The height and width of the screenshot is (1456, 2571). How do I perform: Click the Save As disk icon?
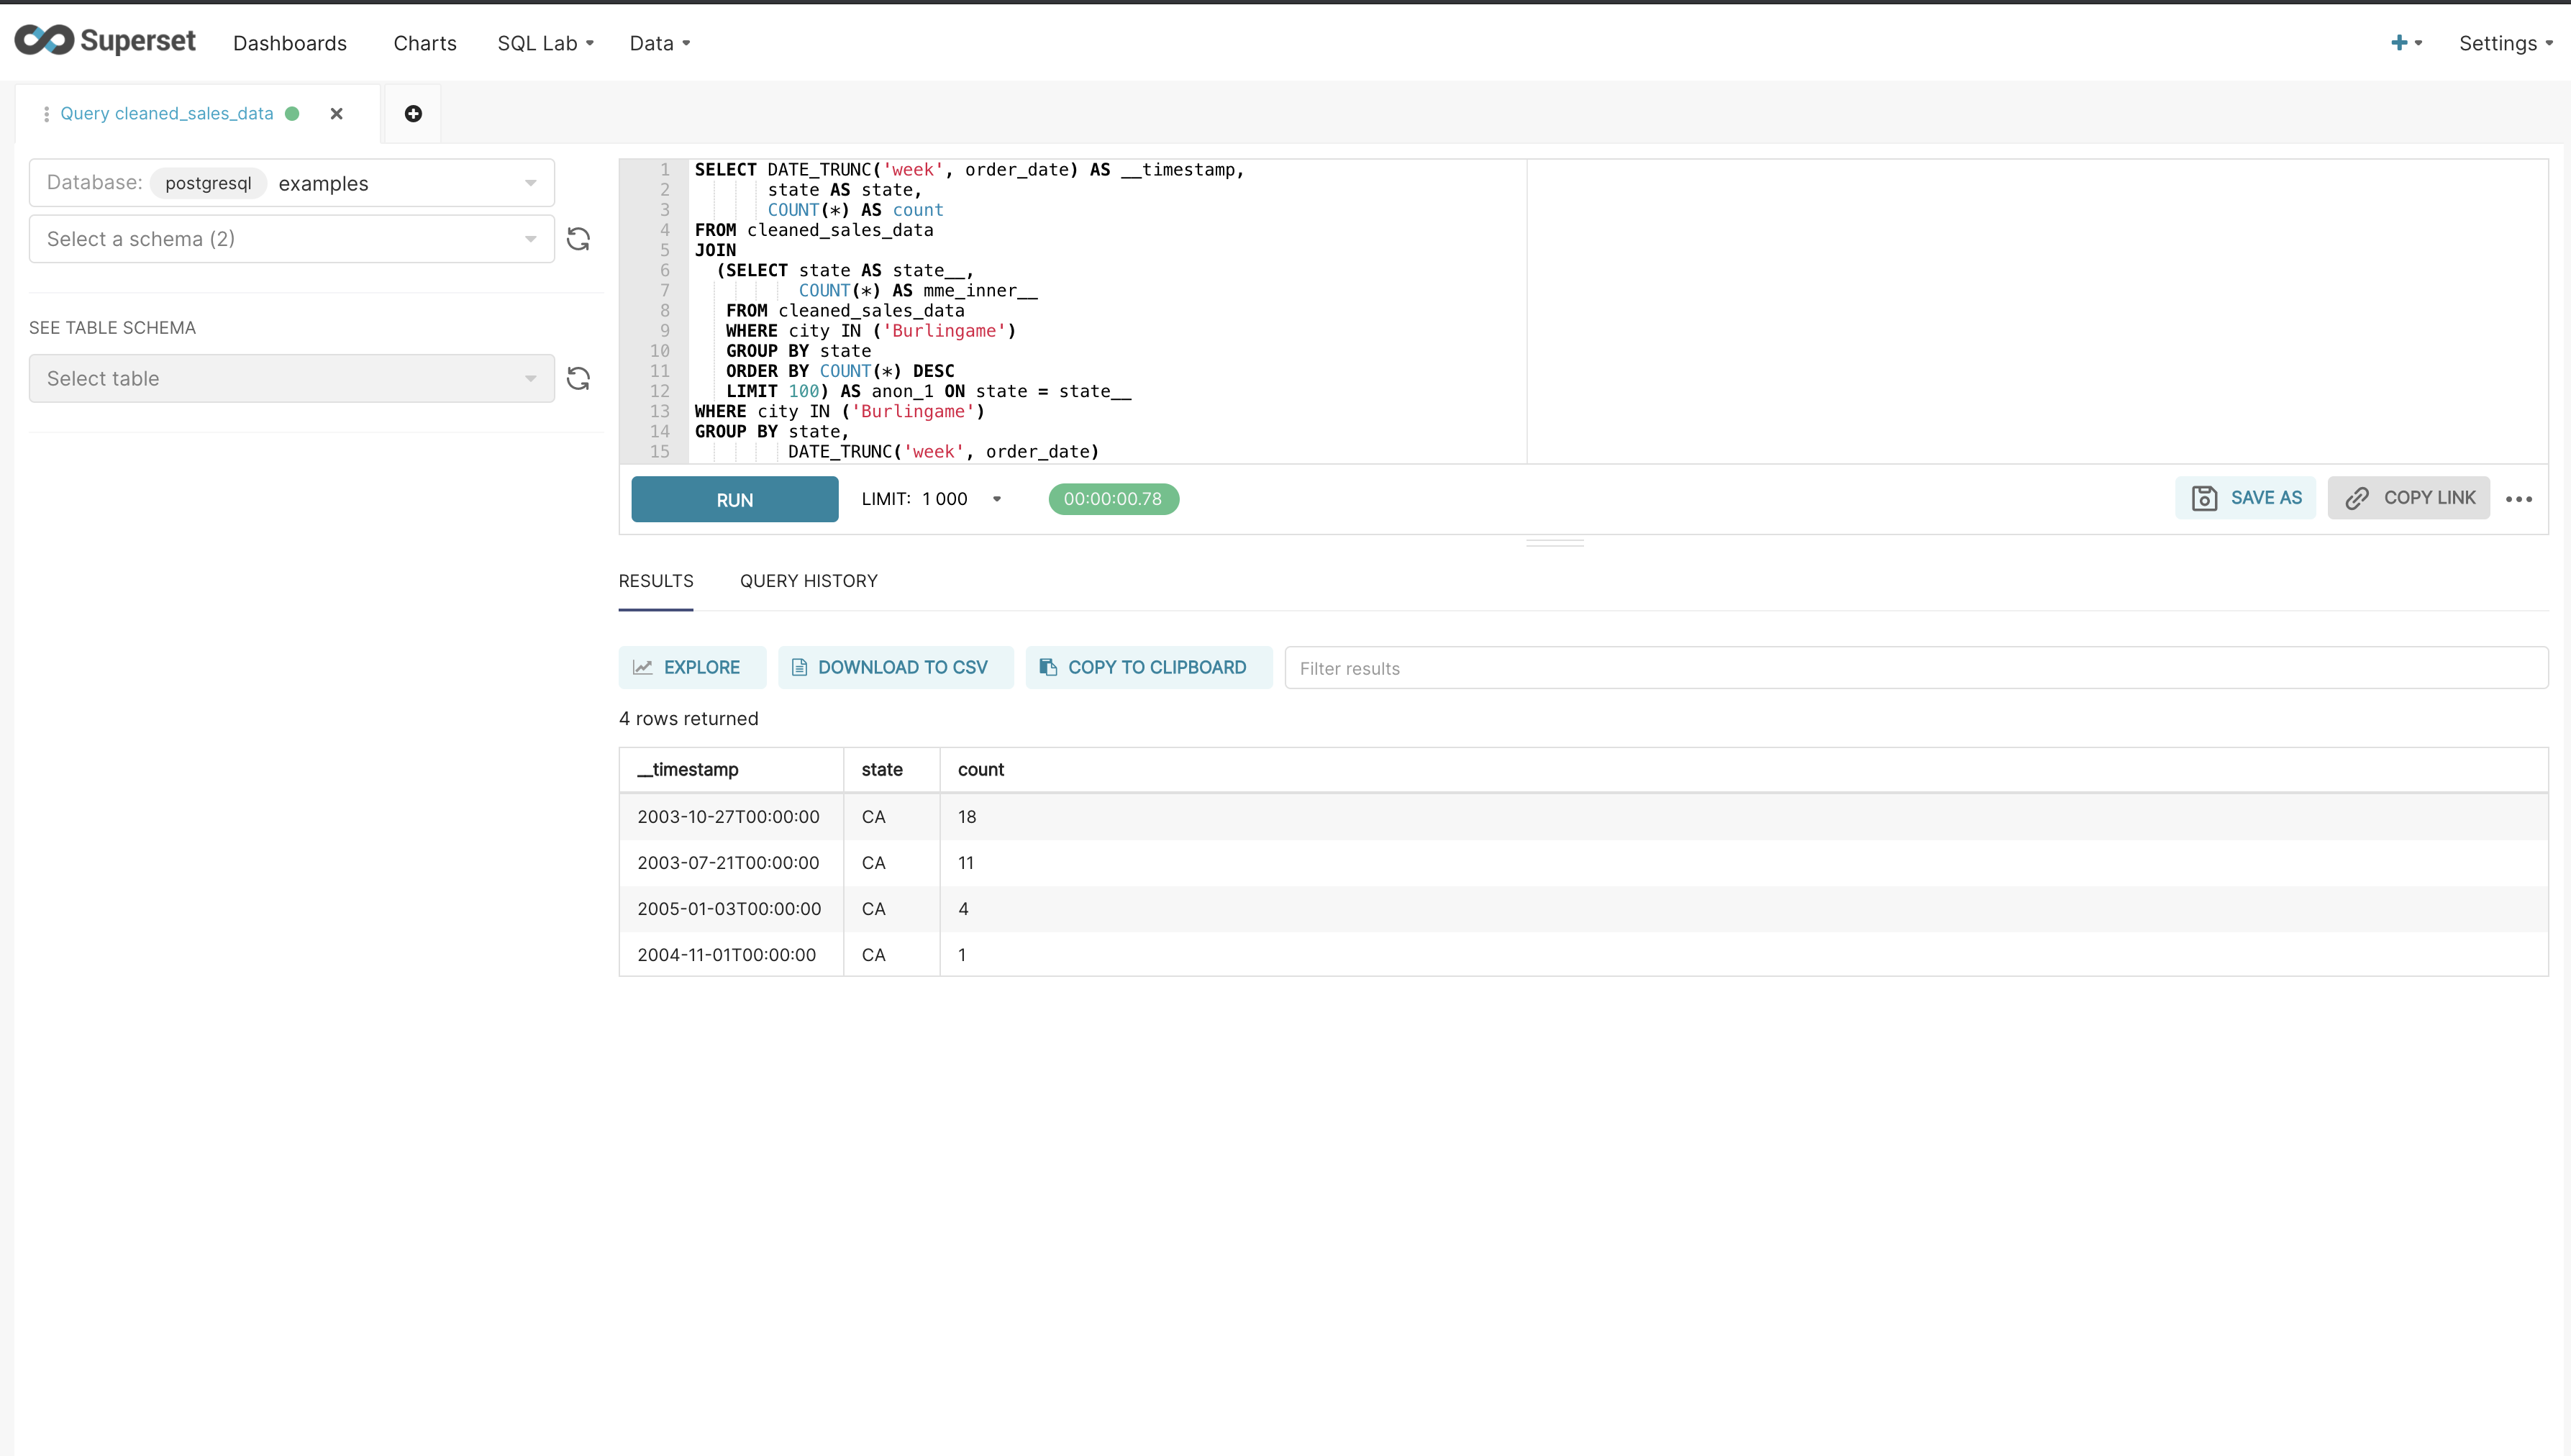(x=2204, y=497)
